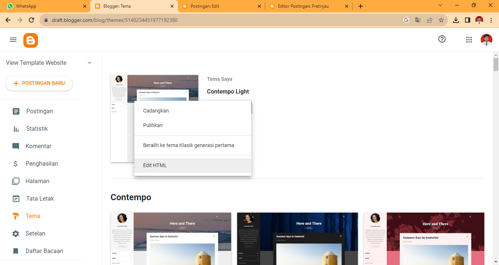Select Pulihkan from the menu
499x265 pixels.
(193, 125)
